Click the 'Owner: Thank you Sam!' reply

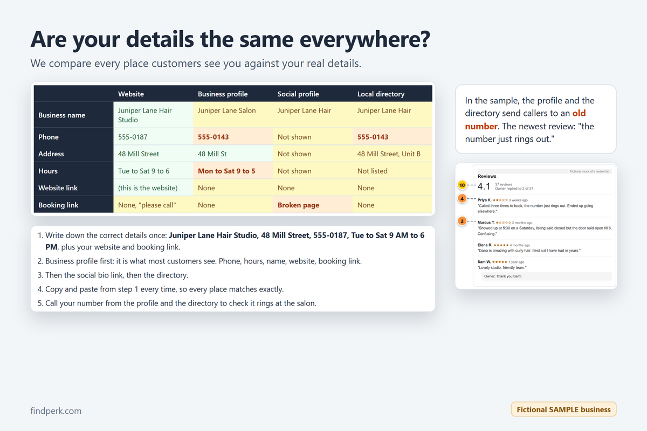pos(547,276)
